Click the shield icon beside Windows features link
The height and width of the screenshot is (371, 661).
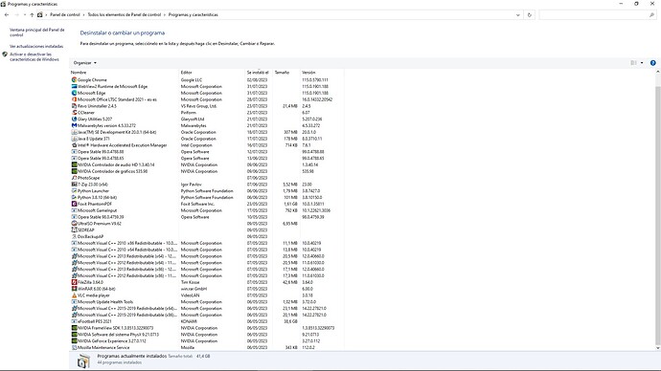point(5,55)
